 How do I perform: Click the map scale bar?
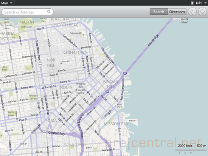(x=191, y=150)
